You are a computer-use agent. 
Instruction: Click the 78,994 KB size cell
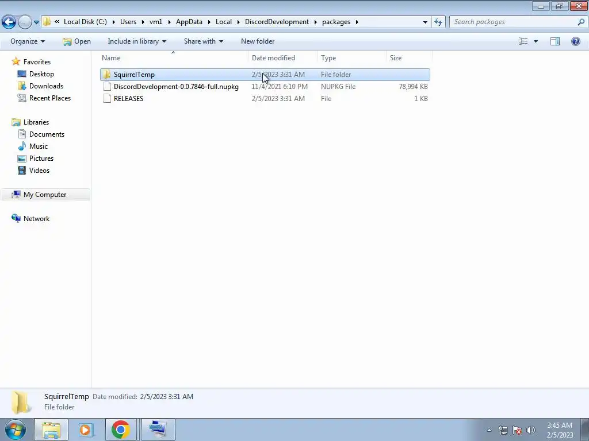click(413, 87)
